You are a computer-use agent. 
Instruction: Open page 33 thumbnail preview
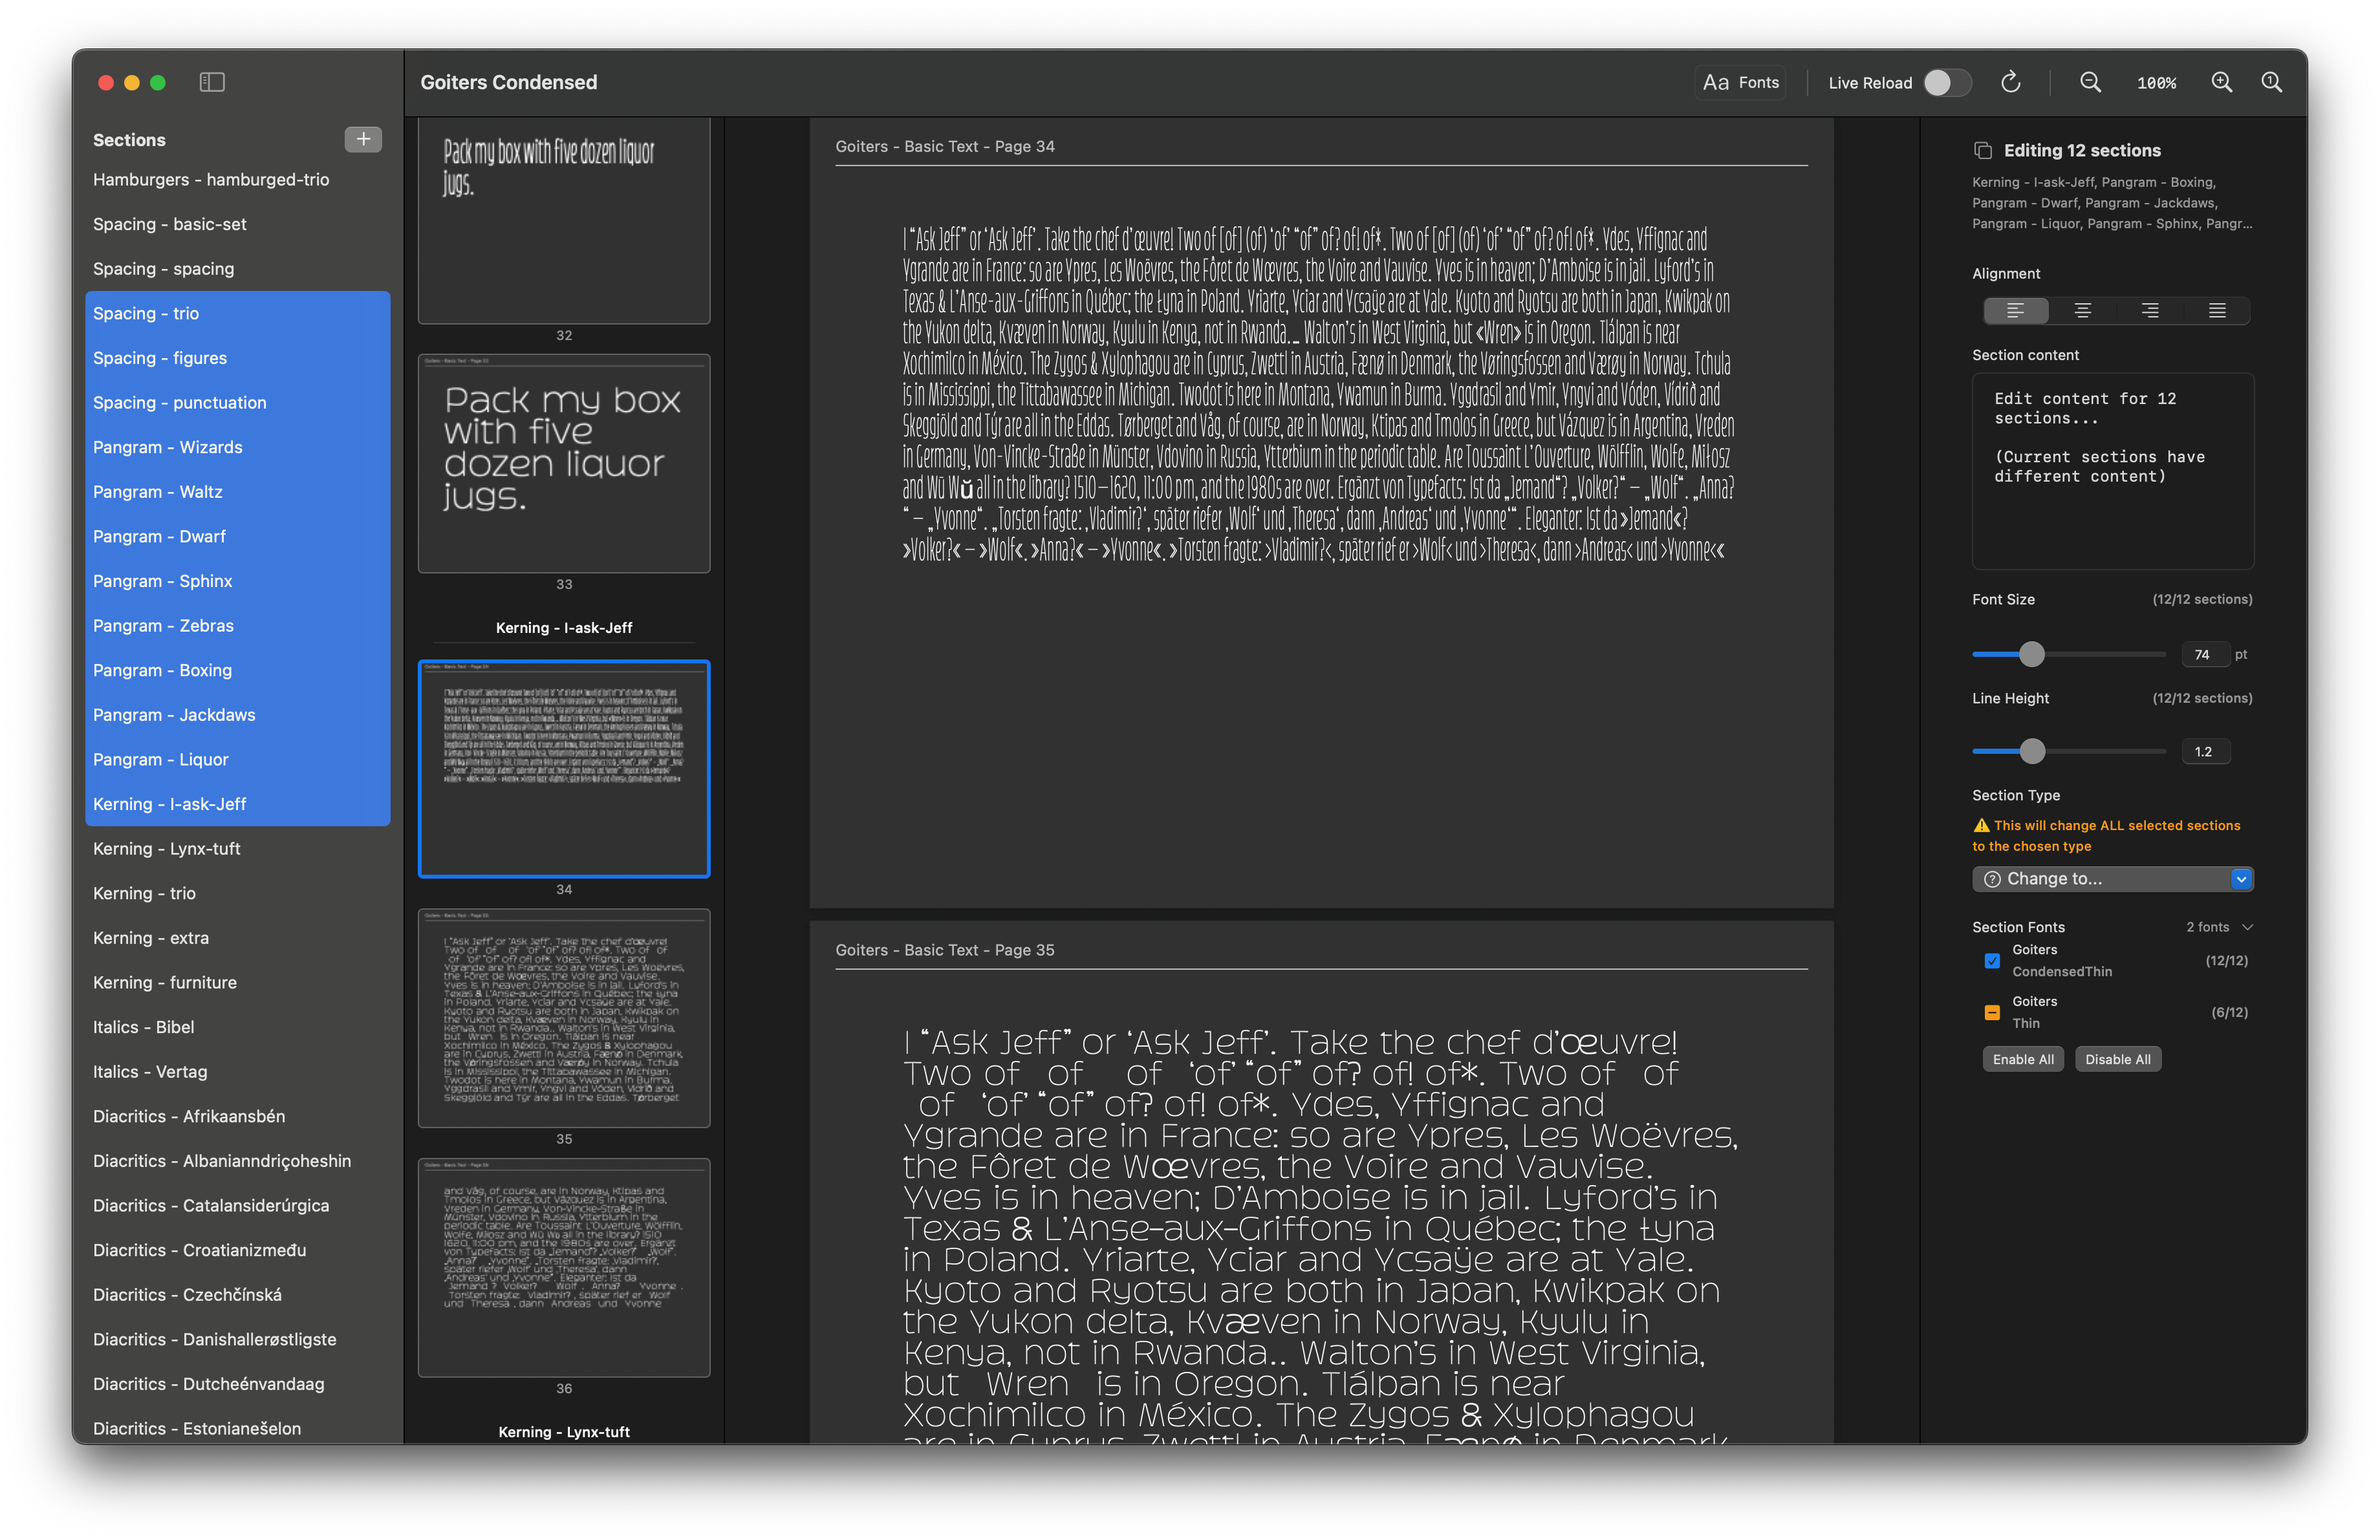click(x=563, y=464)
